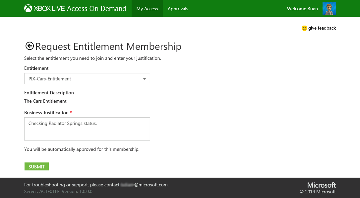Click the automatically approved notice text
The width and height of the screenshot is (360, 198).
(82, 149)
